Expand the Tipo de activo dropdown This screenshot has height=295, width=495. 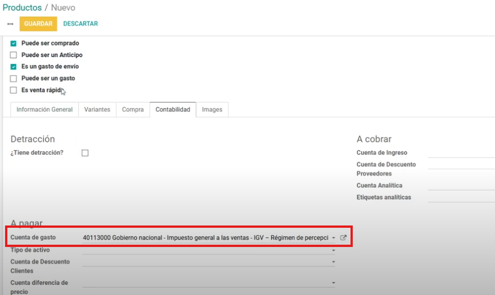pyautogui.click(x=334, y=250)
